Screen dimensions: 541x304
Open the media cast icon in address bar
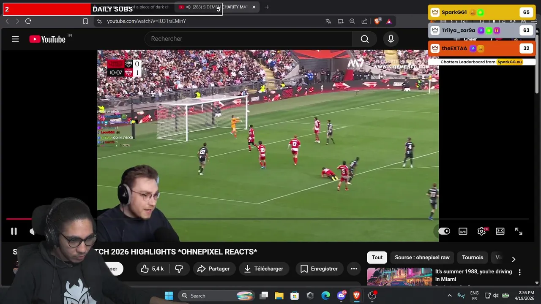[340, 21]
